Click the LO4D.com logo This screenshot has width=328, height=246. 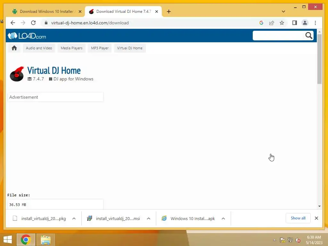pos(27,36)
